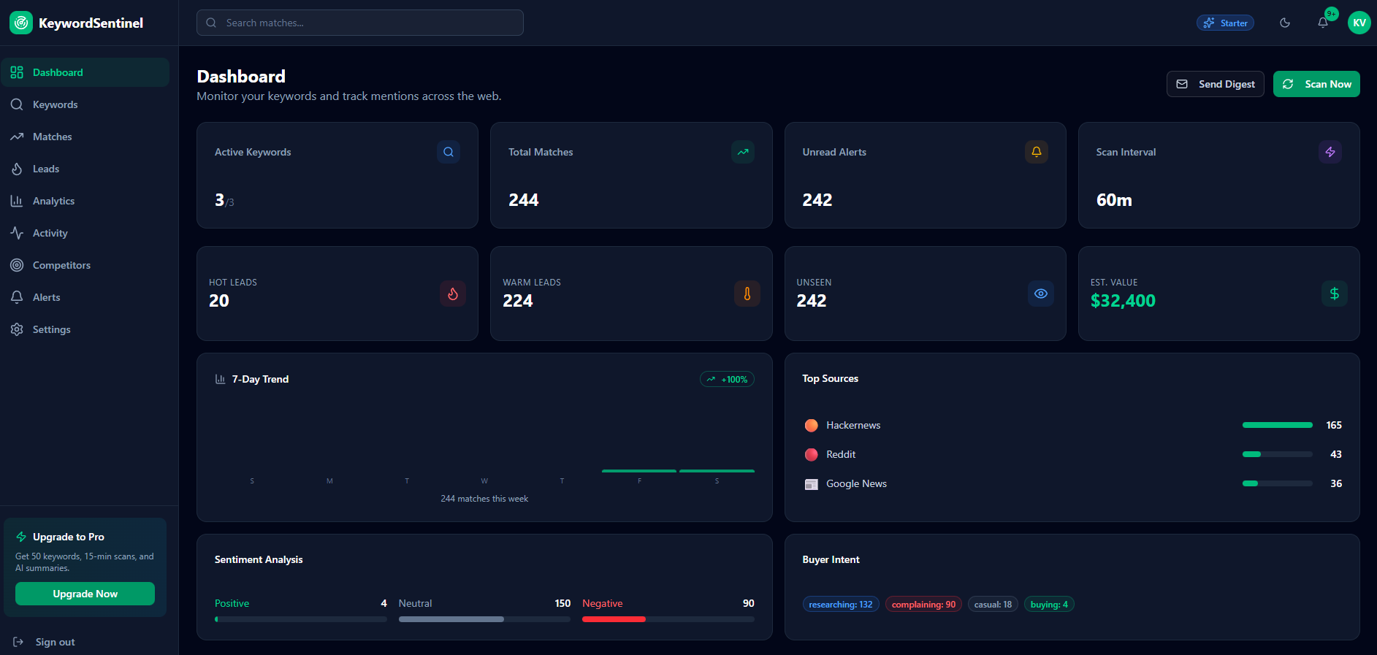This screenshot has width=1377, height=655.
Task: Click the Unread Alerts bell icon
Action: (1037, 152)
